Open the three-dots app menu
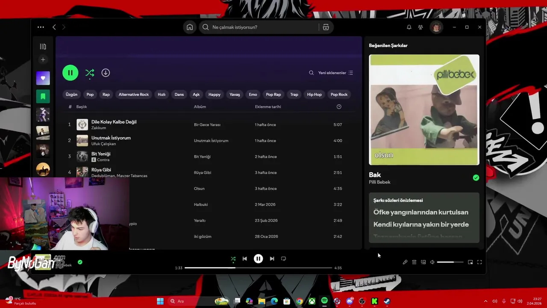The width and height of the screenshot is (547, 308). (x=41, y=27)
